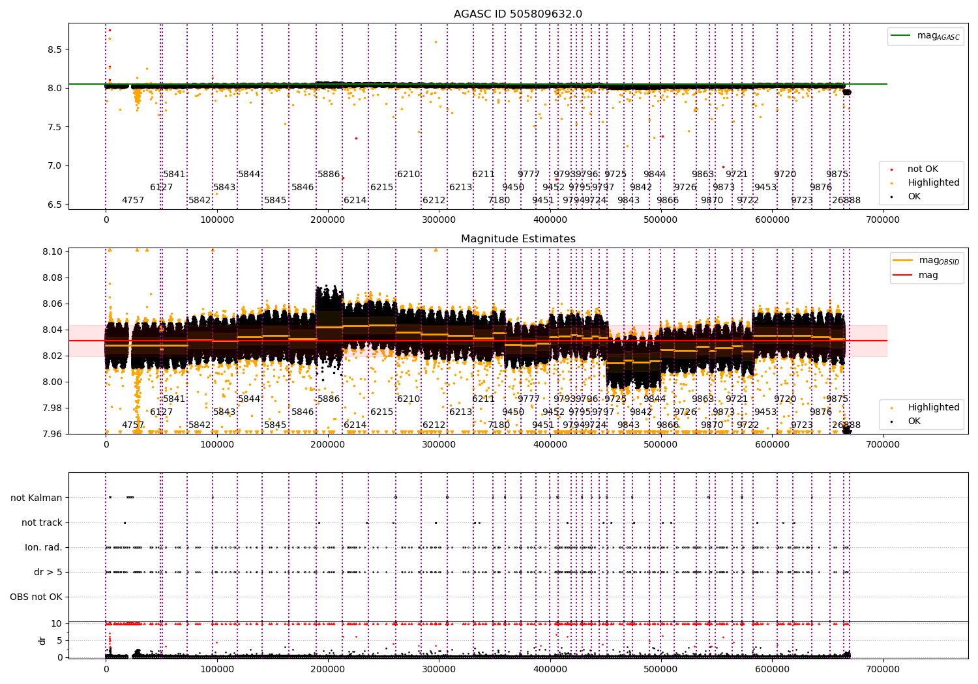Click OBSID label 9450 in the middle plot
The height and width of the screenshot is (684, 978).
point(513,412)
